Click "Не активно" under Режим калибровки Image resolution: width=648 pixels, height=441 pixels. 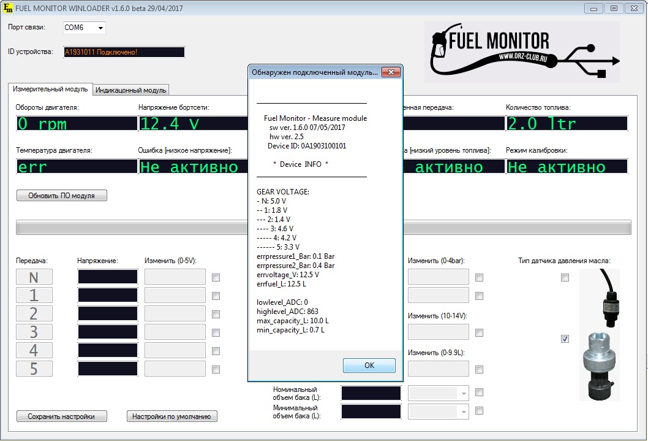pyautogui.click(x=567, y=166)
